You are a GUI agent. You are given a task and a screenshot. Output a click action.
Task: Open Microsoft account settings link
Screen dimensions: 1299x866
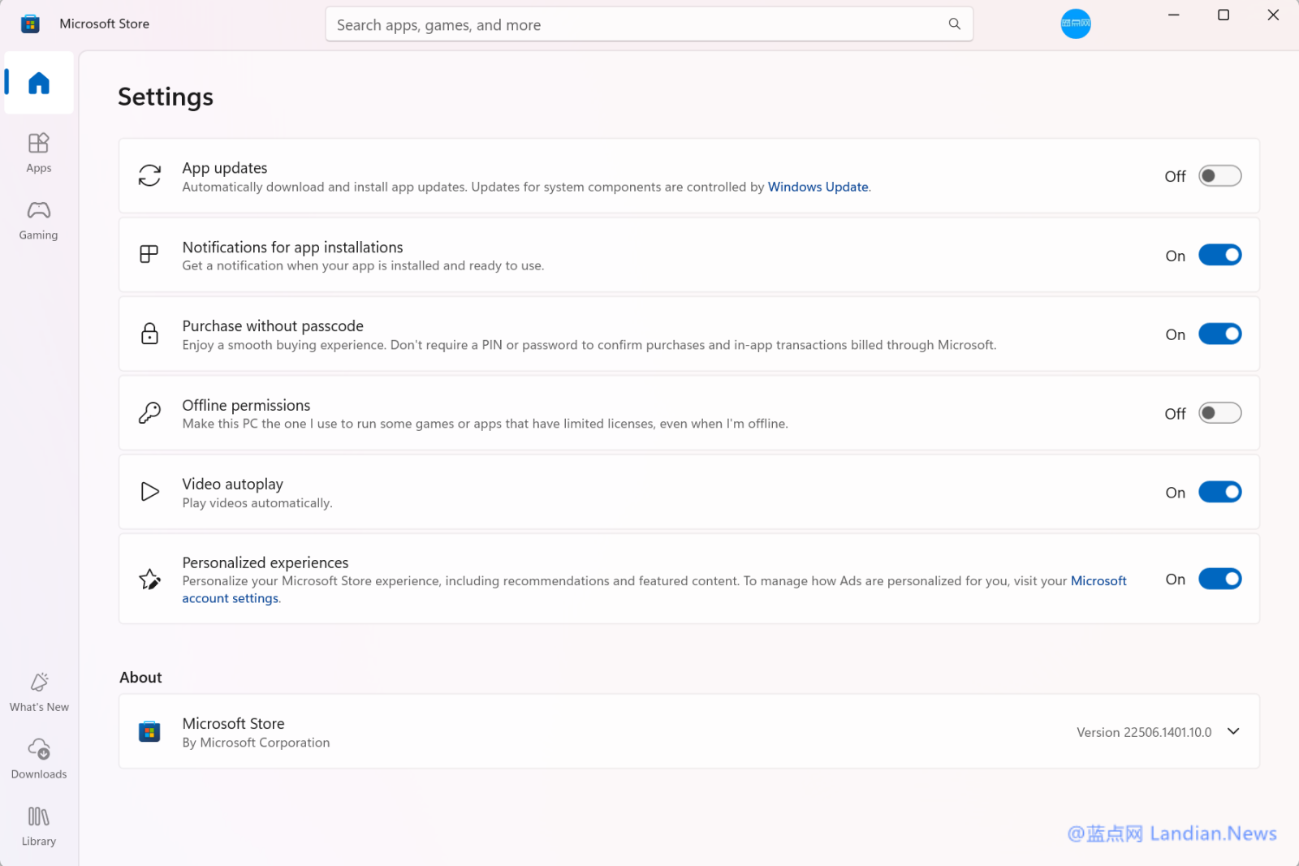pyautogui.click(x=231, y=598)
